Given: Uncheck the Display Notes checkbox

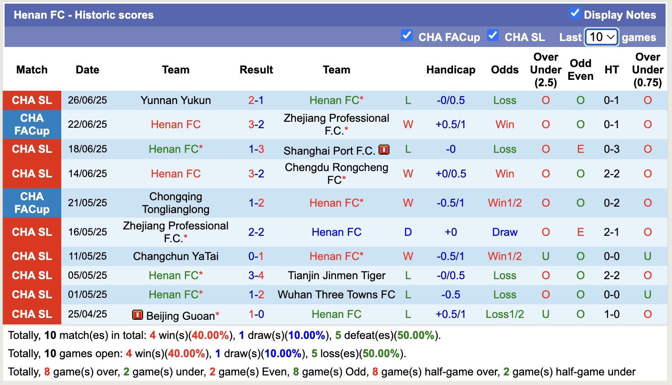Looking at the screenshot, I should click(x=574, y=14).
